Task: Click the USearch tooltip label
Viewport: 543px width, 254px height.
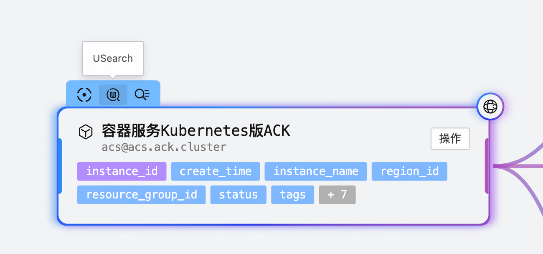Action: tap(113, 58)
